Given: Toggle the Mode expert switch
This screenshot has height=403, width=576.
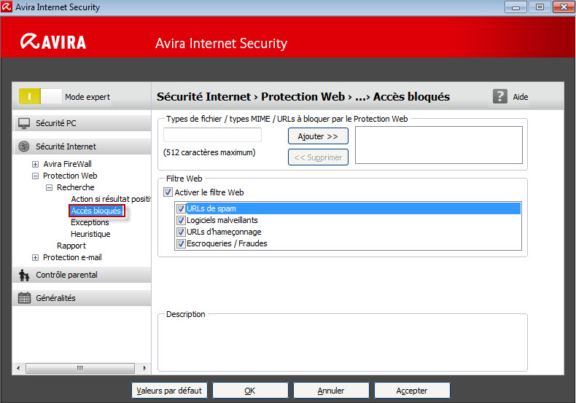Looking at the screenshot, I should click(x=40, y=97).
